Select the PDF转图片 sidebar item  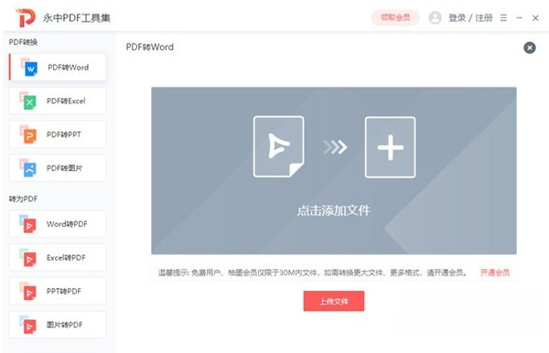58,168
